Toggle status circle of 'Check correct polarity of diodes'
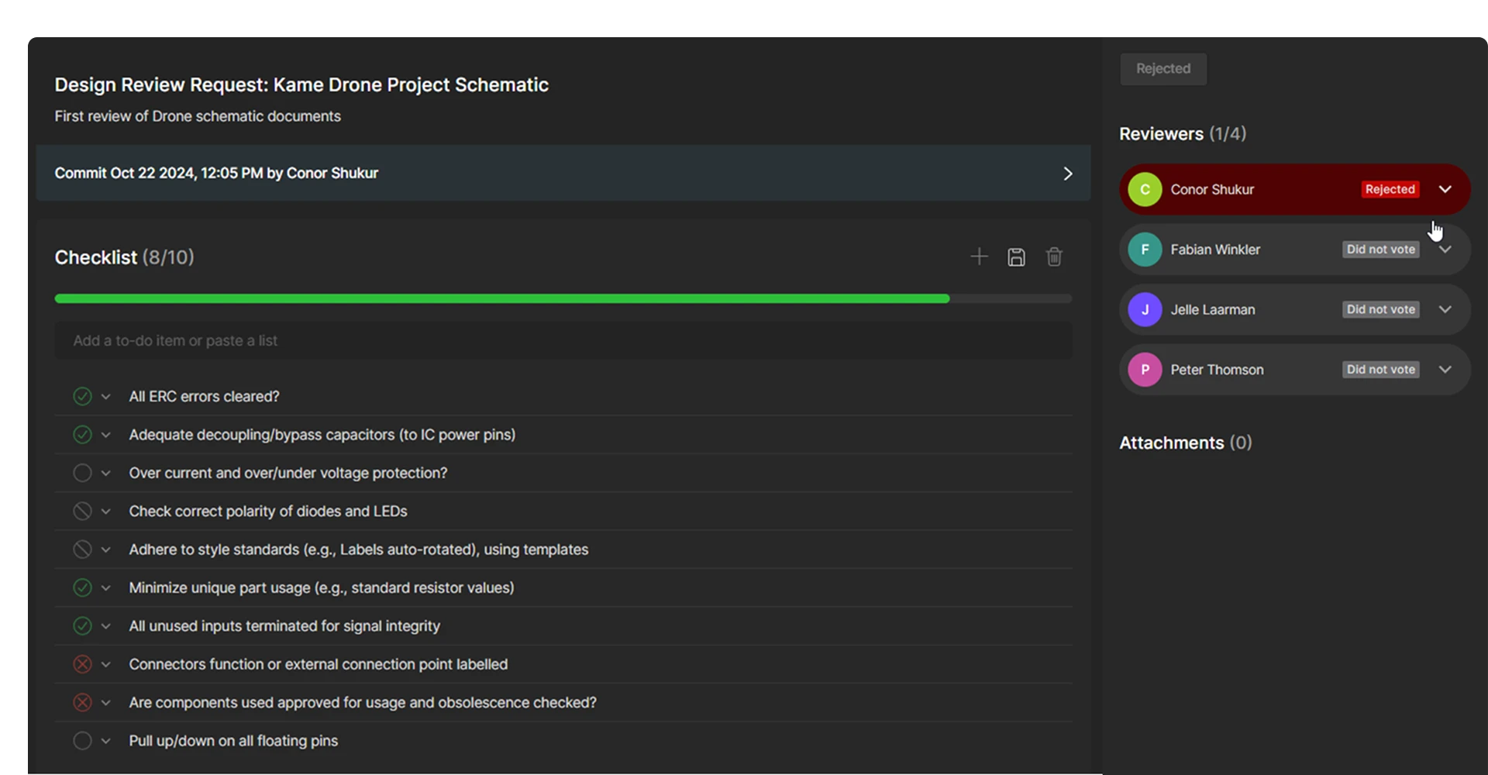 (82, 511)
